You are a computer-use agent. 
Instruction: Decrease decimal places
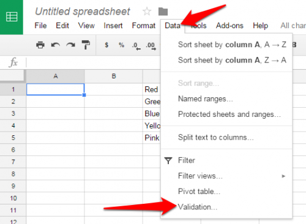(x=136, y=46)
